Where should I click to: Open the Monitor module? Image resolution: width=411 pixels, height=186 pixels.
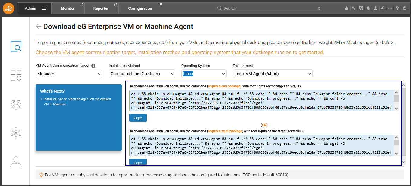coord(68,8)
